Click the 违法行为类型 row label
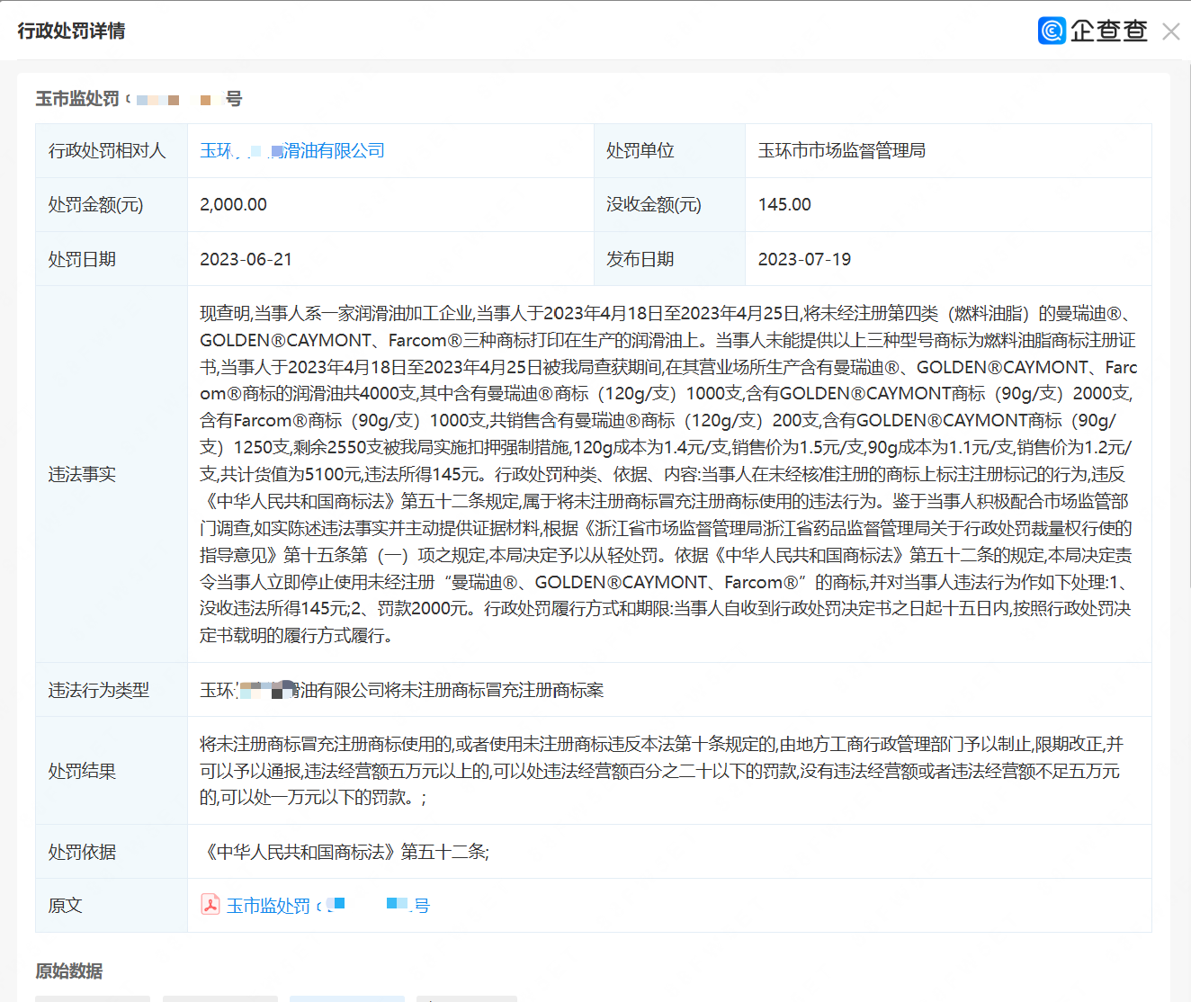This screenshot has width=1191, height=1002. (x=99, y=690)
